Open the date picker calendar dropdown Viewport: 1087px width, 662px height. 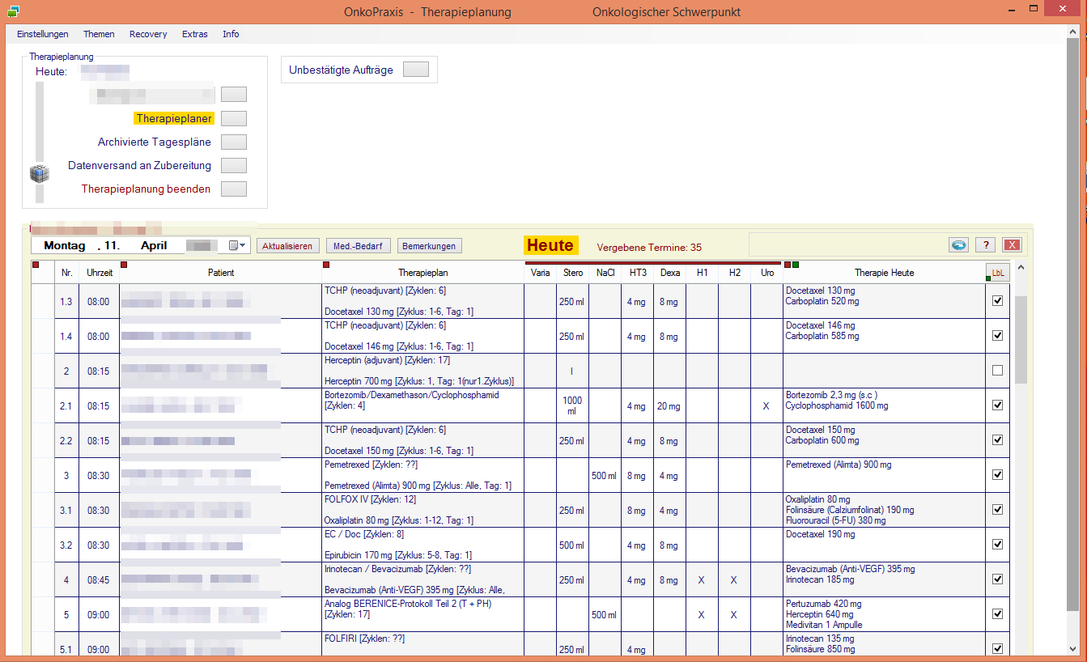pos(236,245)
